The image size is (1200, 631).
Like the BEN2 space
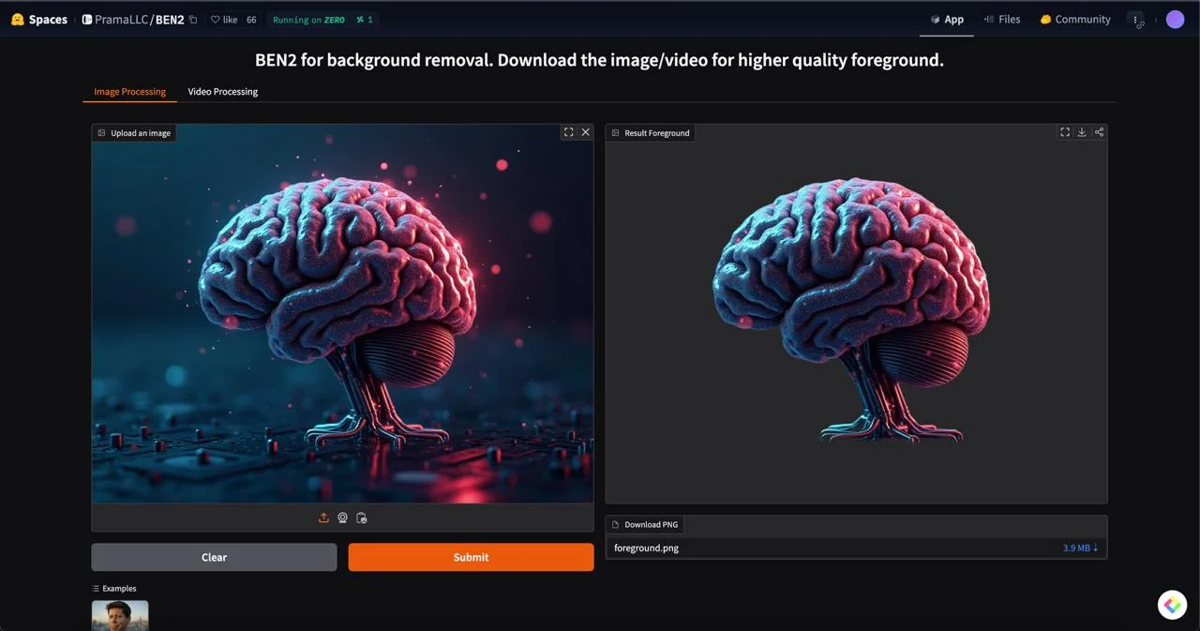pyautogui.click(x=224, y=20)
